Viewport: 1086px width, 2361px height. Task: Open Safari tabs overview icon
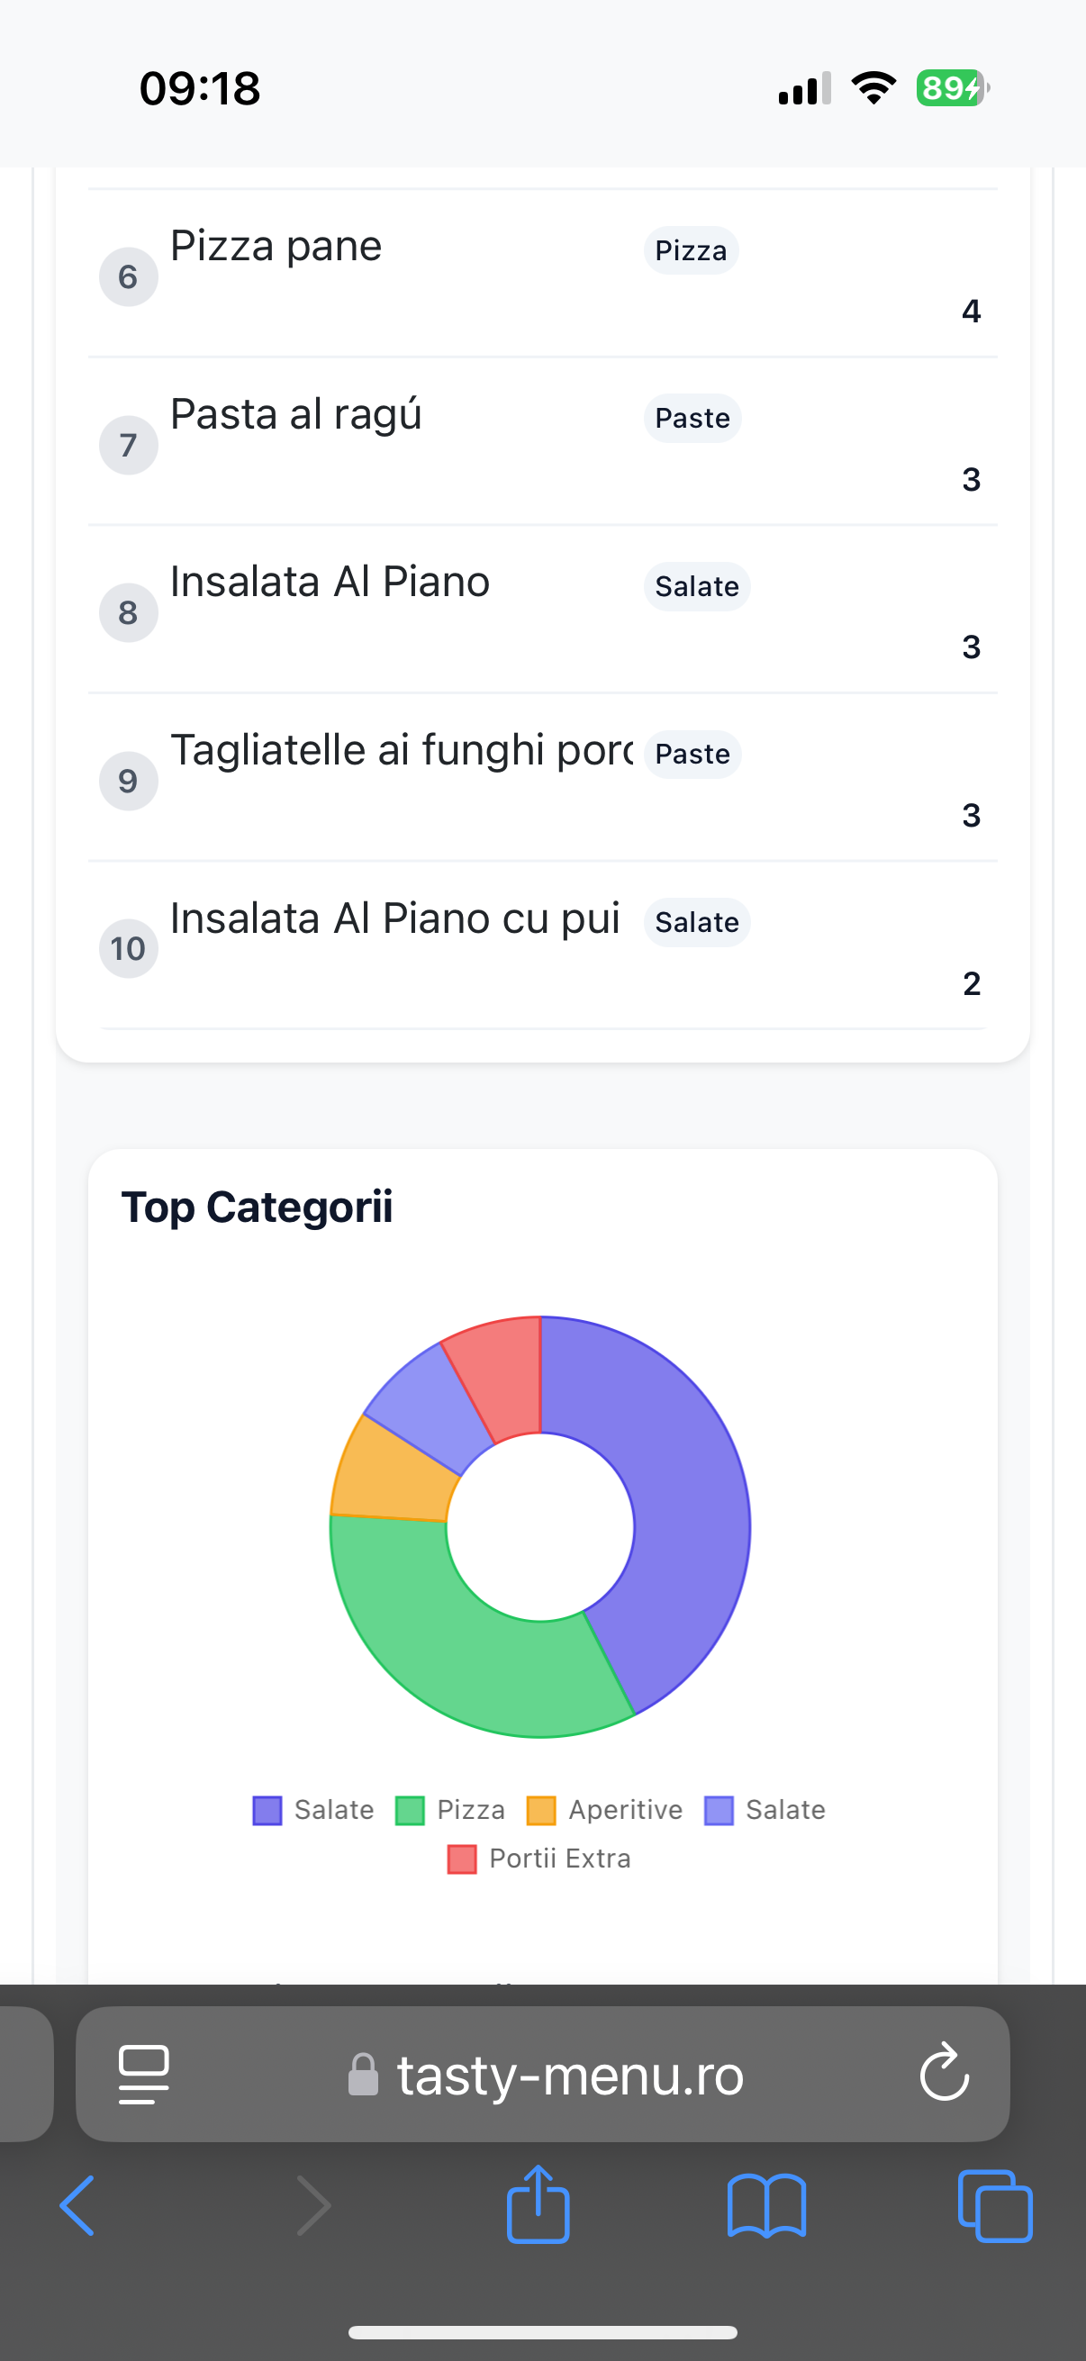click(994, 2205)
